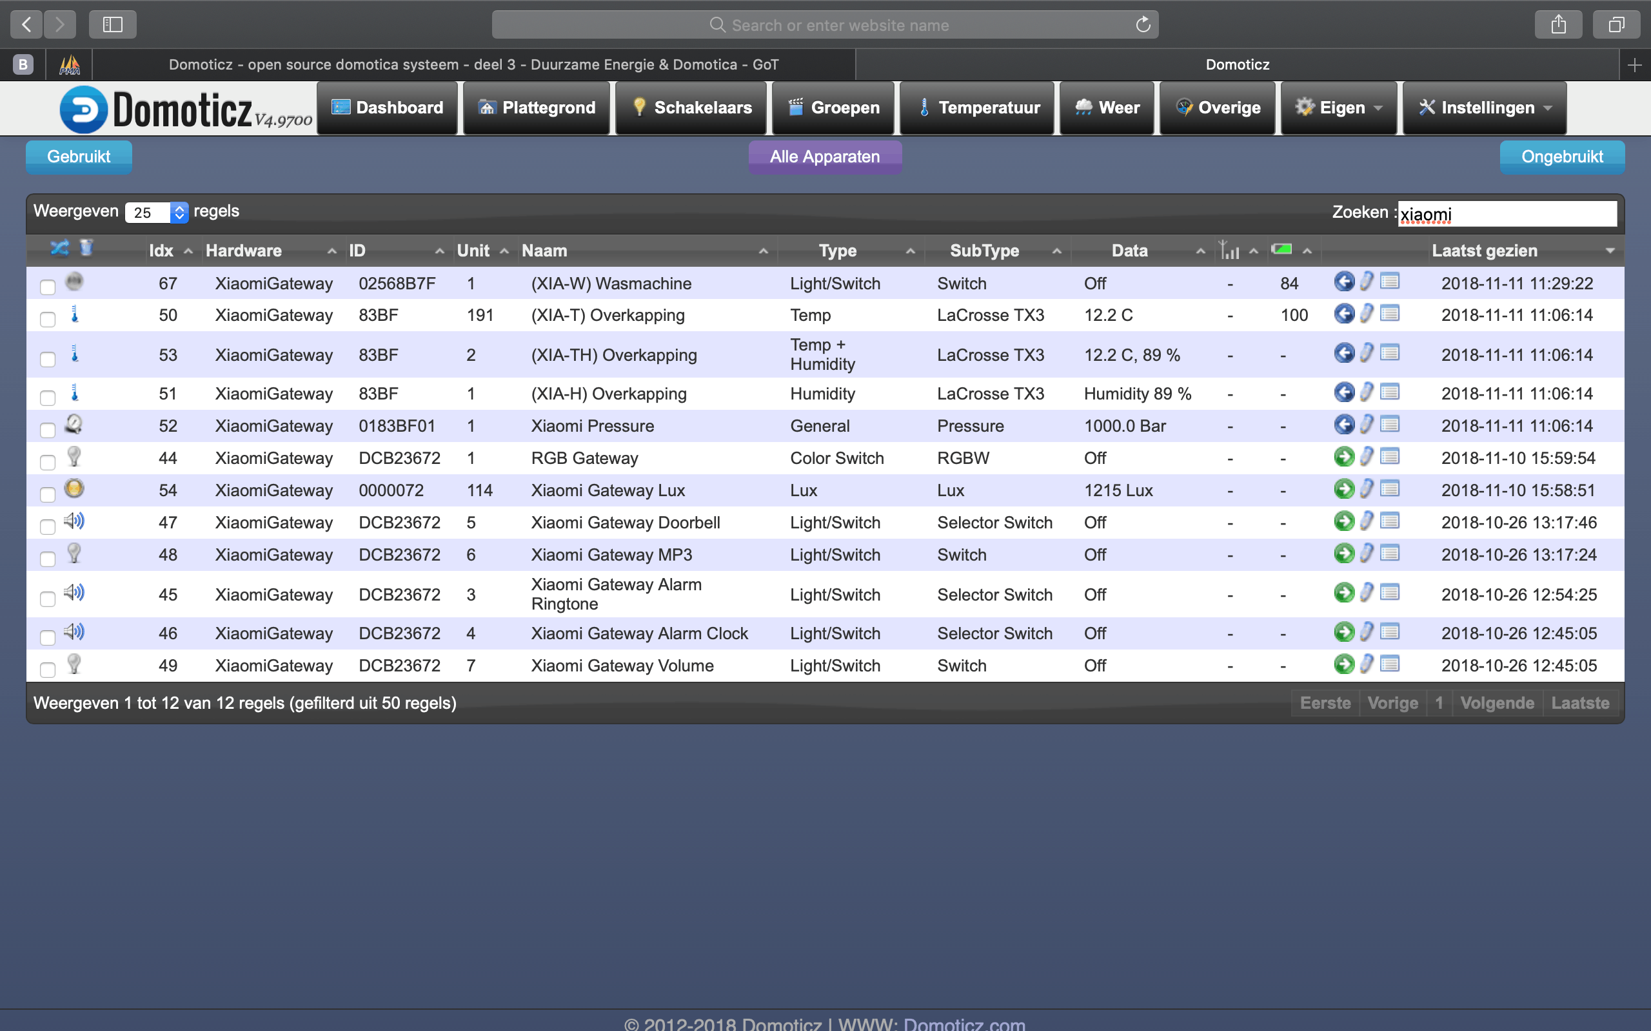Check box for (XIA-W) Wasmachine row

click(x=48, y=287)
